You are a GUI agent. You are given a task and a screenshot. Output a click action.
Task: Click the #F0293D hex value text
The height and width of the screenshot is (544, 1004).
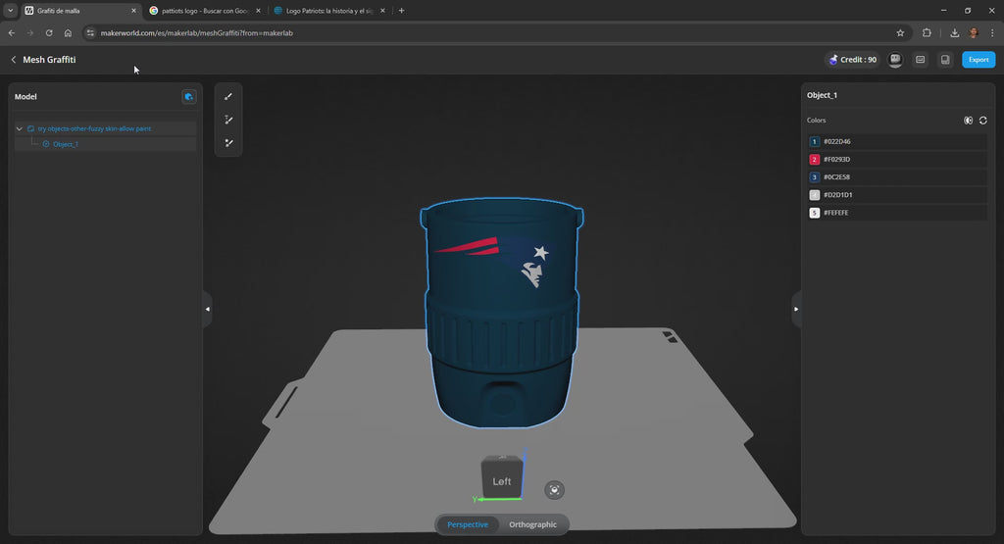837,160
